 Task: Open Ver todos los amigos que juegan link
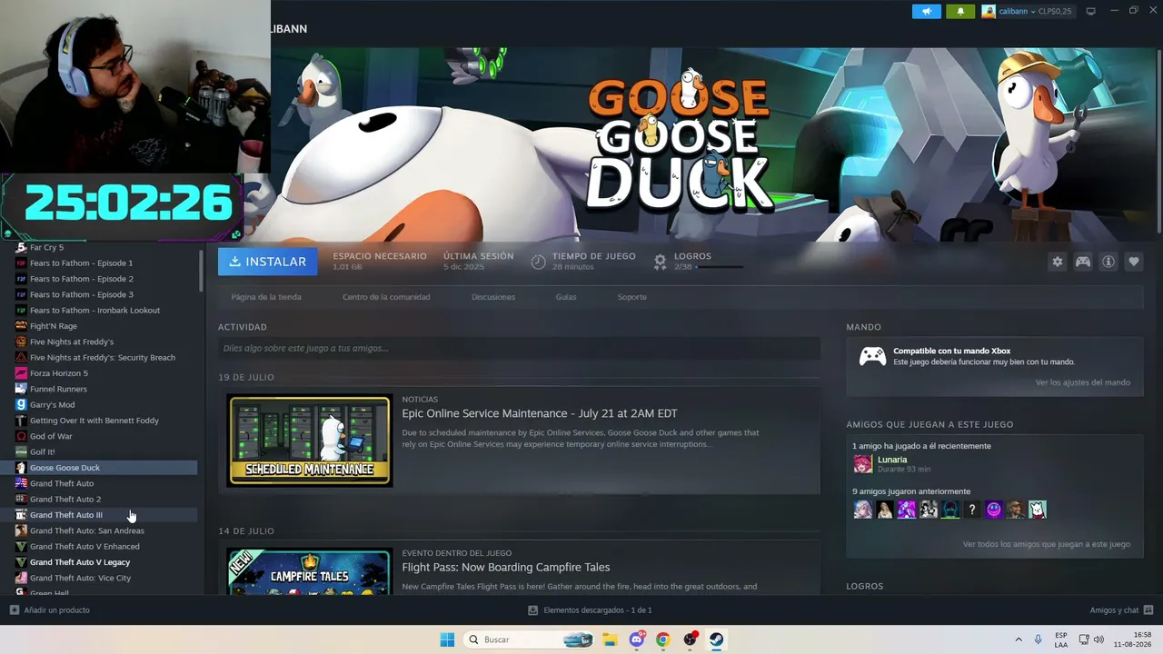point(1047,544)
